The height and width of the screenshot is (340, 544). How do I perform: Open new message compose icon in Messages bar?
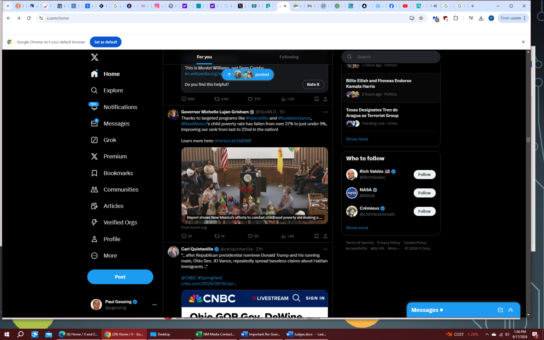click(x=500, y=310)
